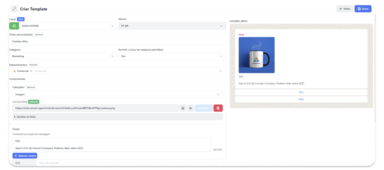Click the Voltar button

(x=345, y=9)
